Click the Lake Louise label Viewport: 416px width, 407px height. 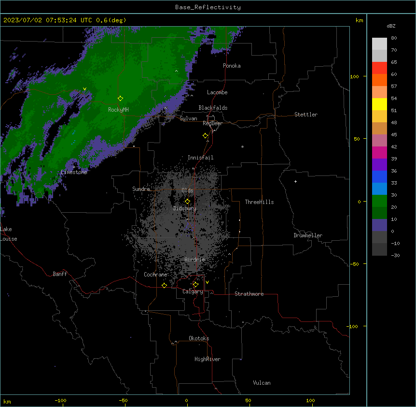(x=9, y=234)
